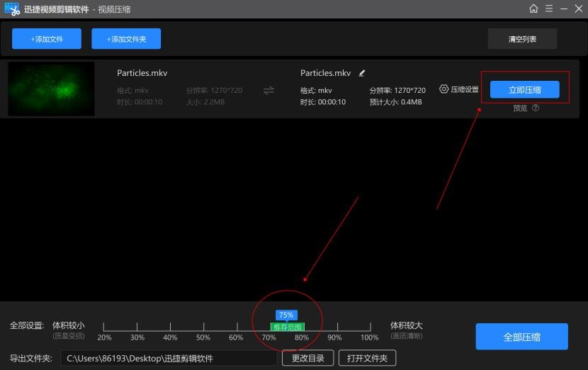Open the hamburger menu in title bar
The width and height of the screenshot is (588, 370).
pos(549,9)
